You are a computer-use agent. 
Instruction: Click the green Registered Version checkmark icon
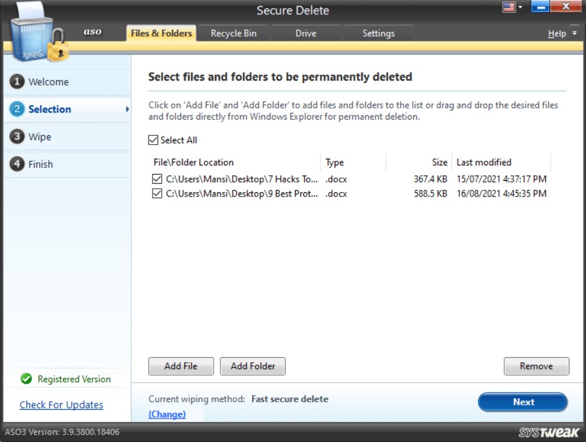tap(26, 379)
